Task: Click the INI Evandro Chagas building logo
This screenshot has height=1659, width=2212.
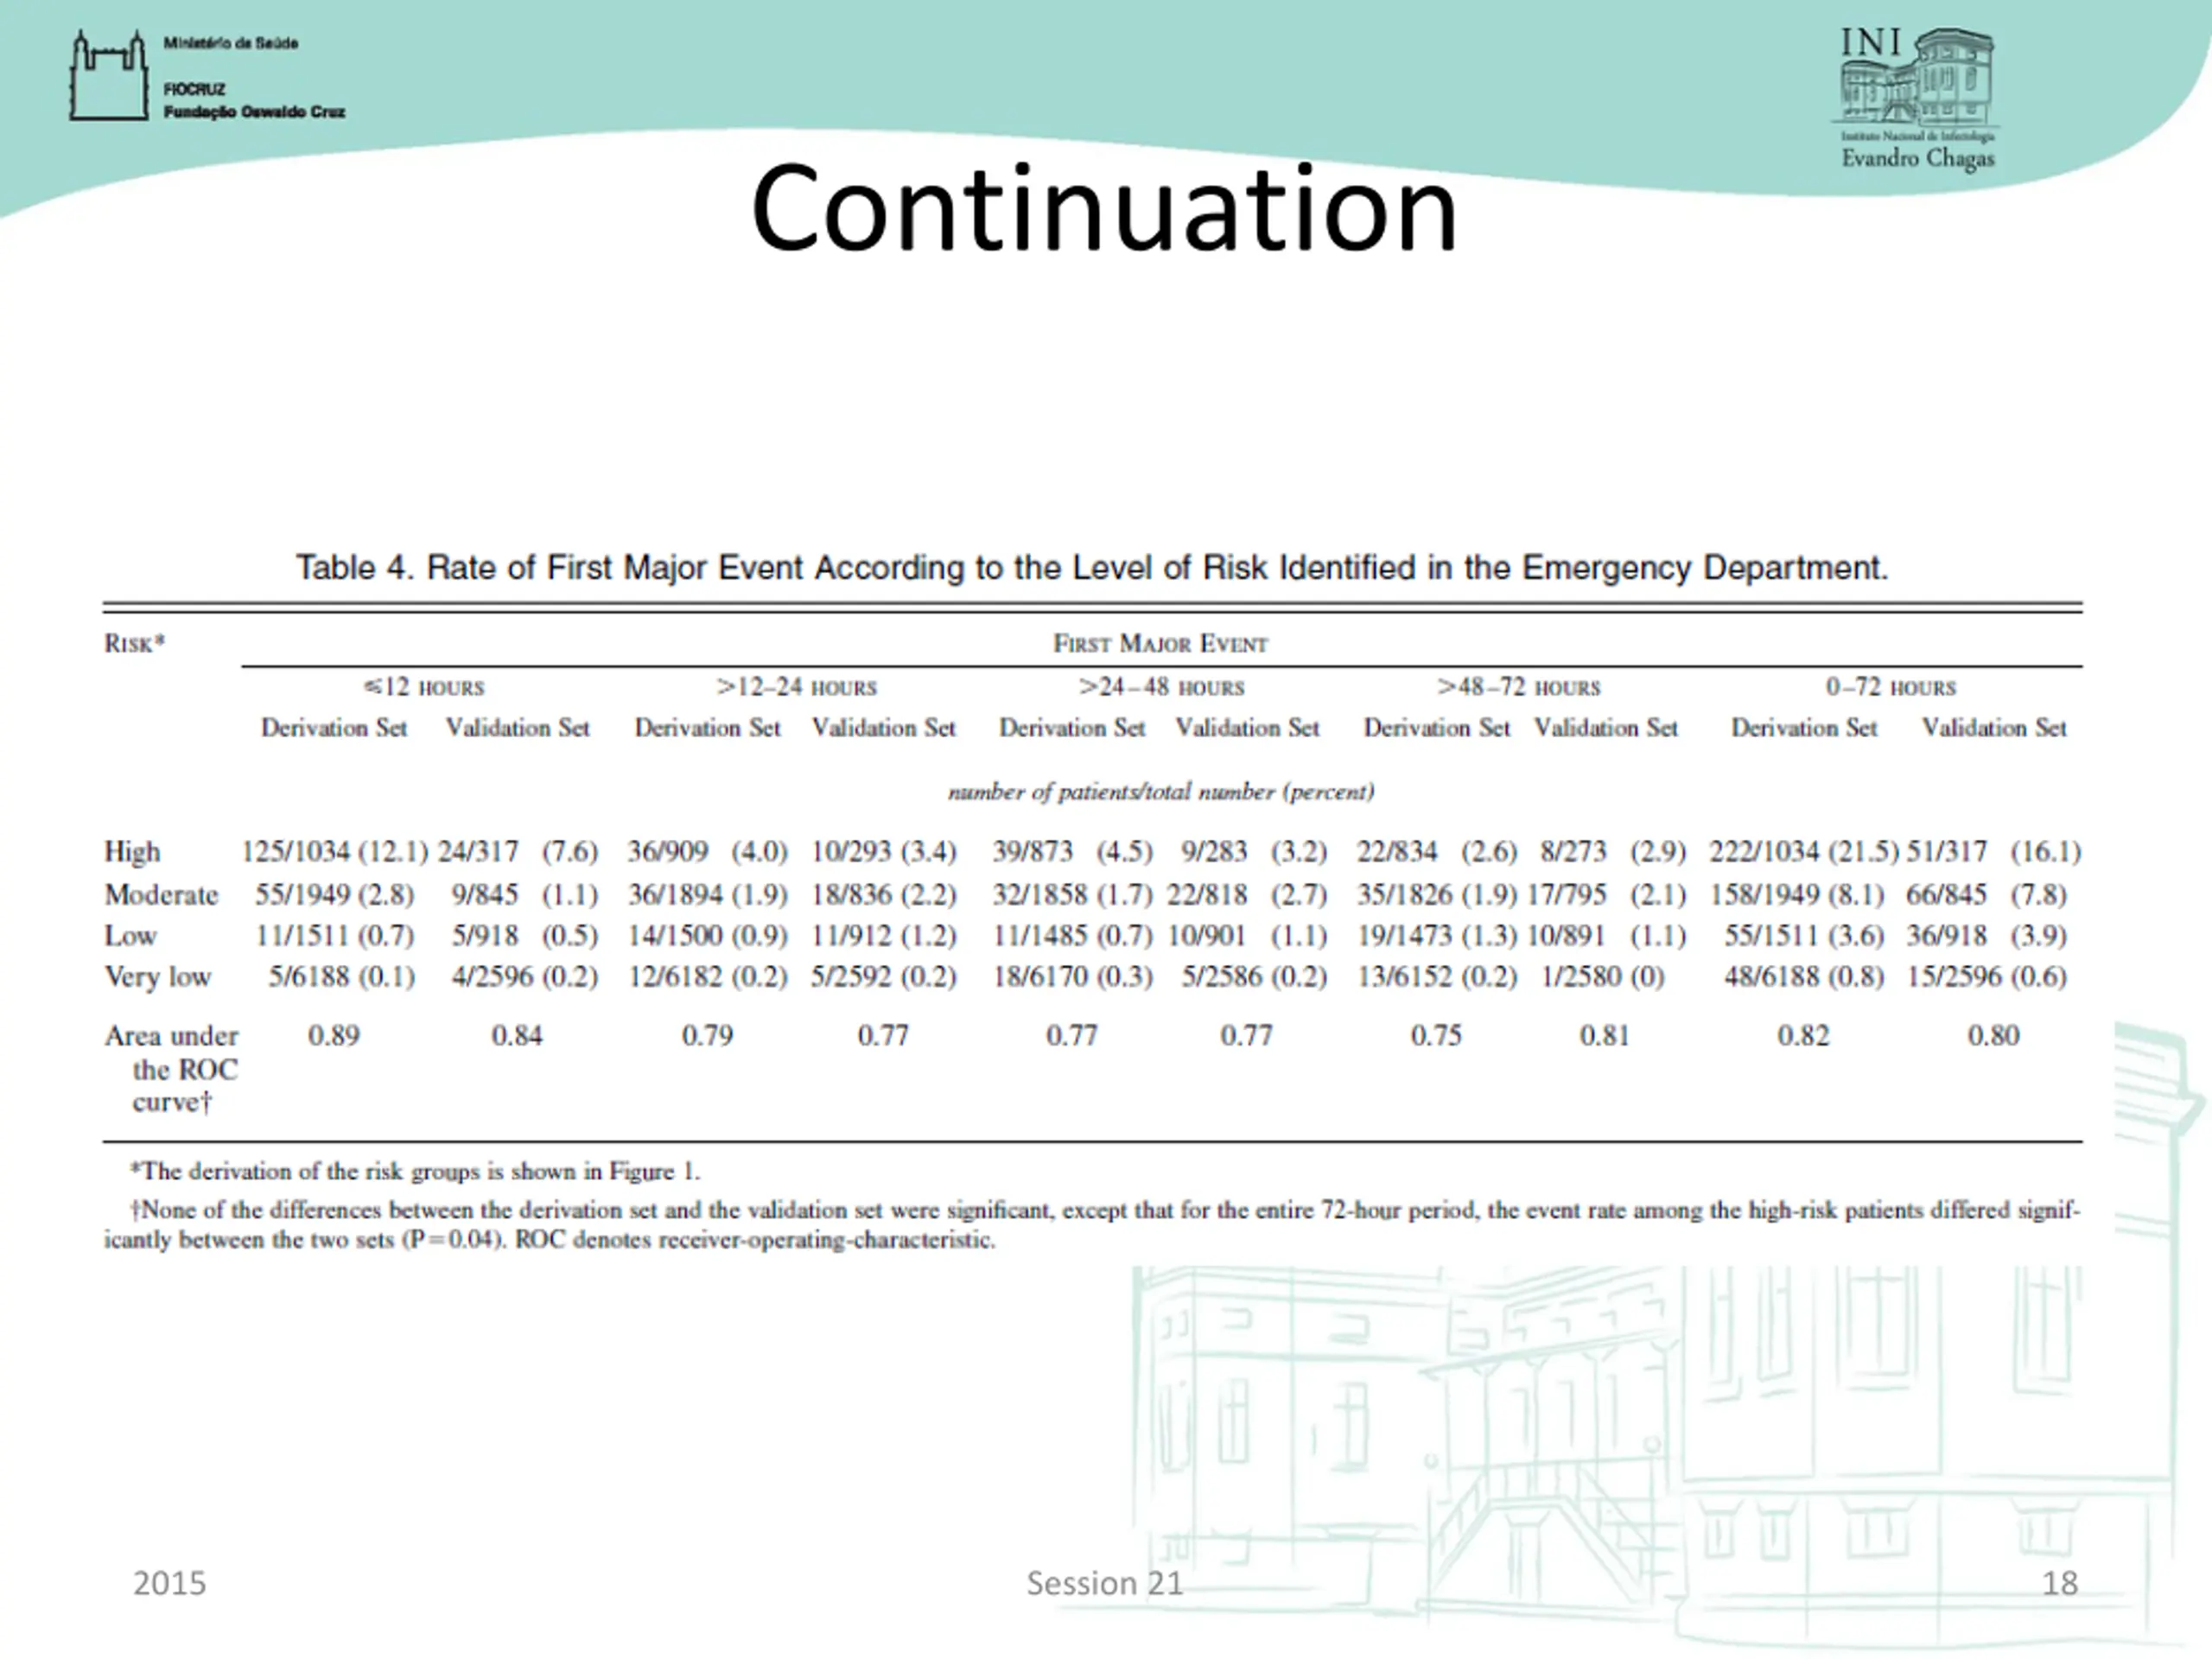Action: [1918, 98]
